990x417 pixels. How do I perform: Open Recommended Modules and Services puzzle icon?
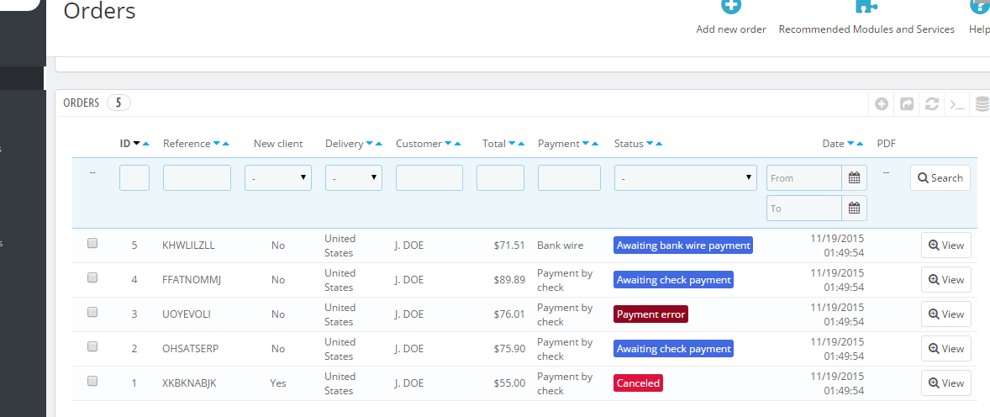coord(866,6)
